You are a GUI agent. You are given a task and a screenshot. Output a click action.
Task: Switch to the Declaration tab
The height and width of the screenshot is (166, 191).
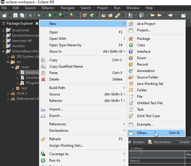coord(160,142)
